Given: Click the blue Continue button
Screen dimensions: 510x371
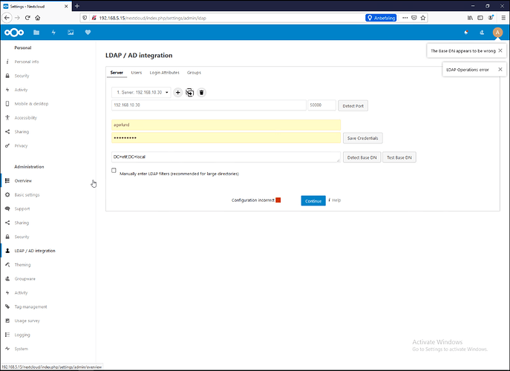Looking at the screenshot, I should point(313,200).
